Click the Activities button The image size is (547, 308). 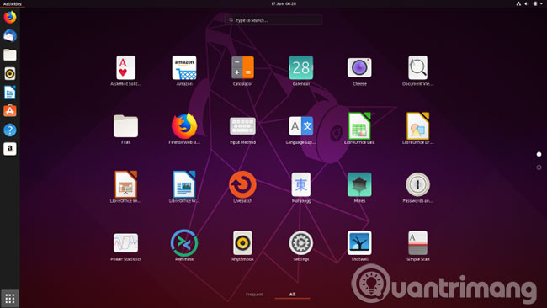(13, 4)
